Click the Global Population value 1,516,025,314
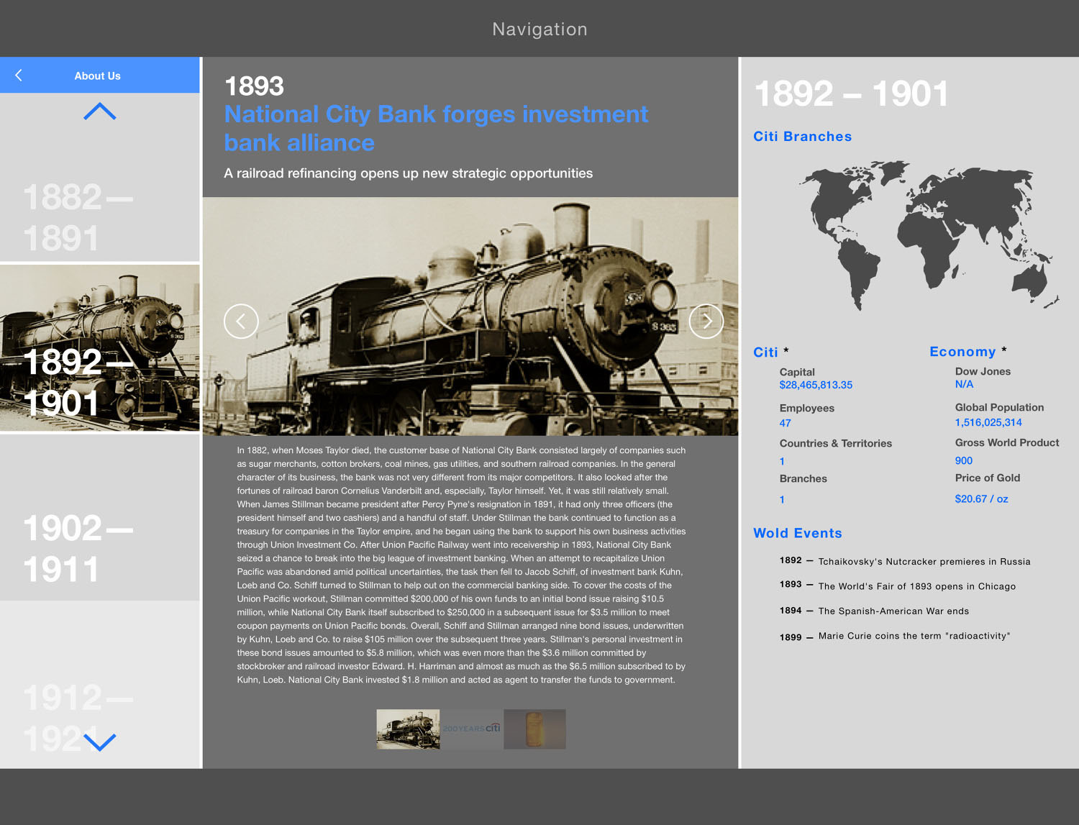The width and height of the screenshot is (1079, 825). pyautogui.click(x=988, y=423)
